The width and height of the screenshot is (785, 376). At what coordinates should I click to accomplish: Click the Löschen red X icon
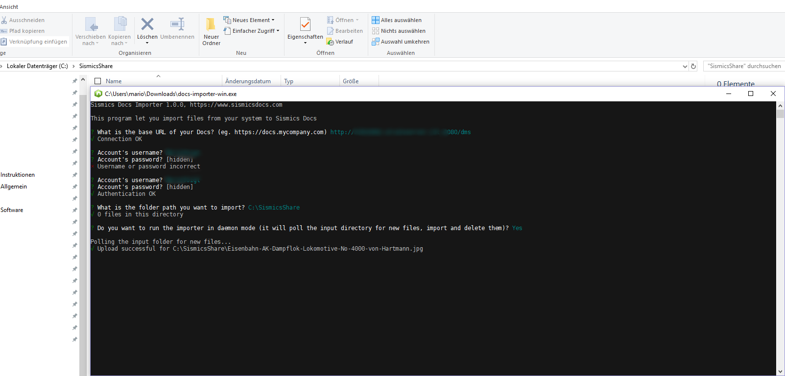pos(147,24)
